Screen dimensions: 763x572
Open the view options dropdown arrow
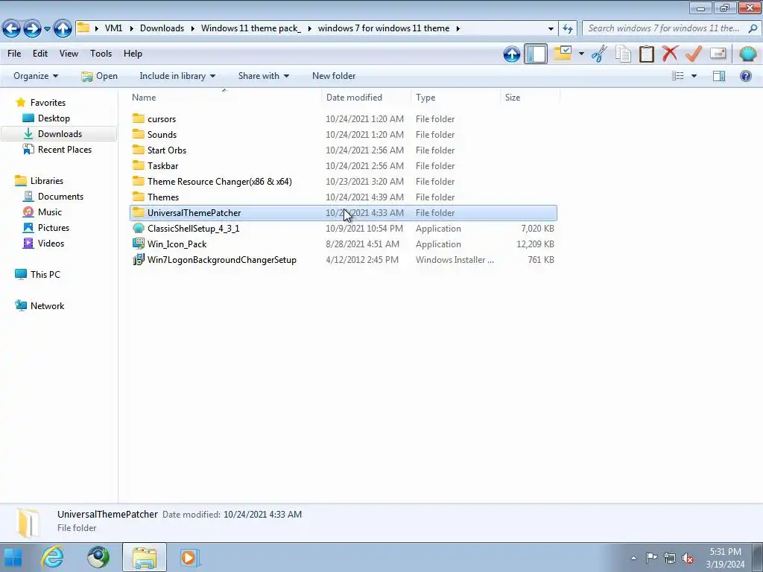694,76
